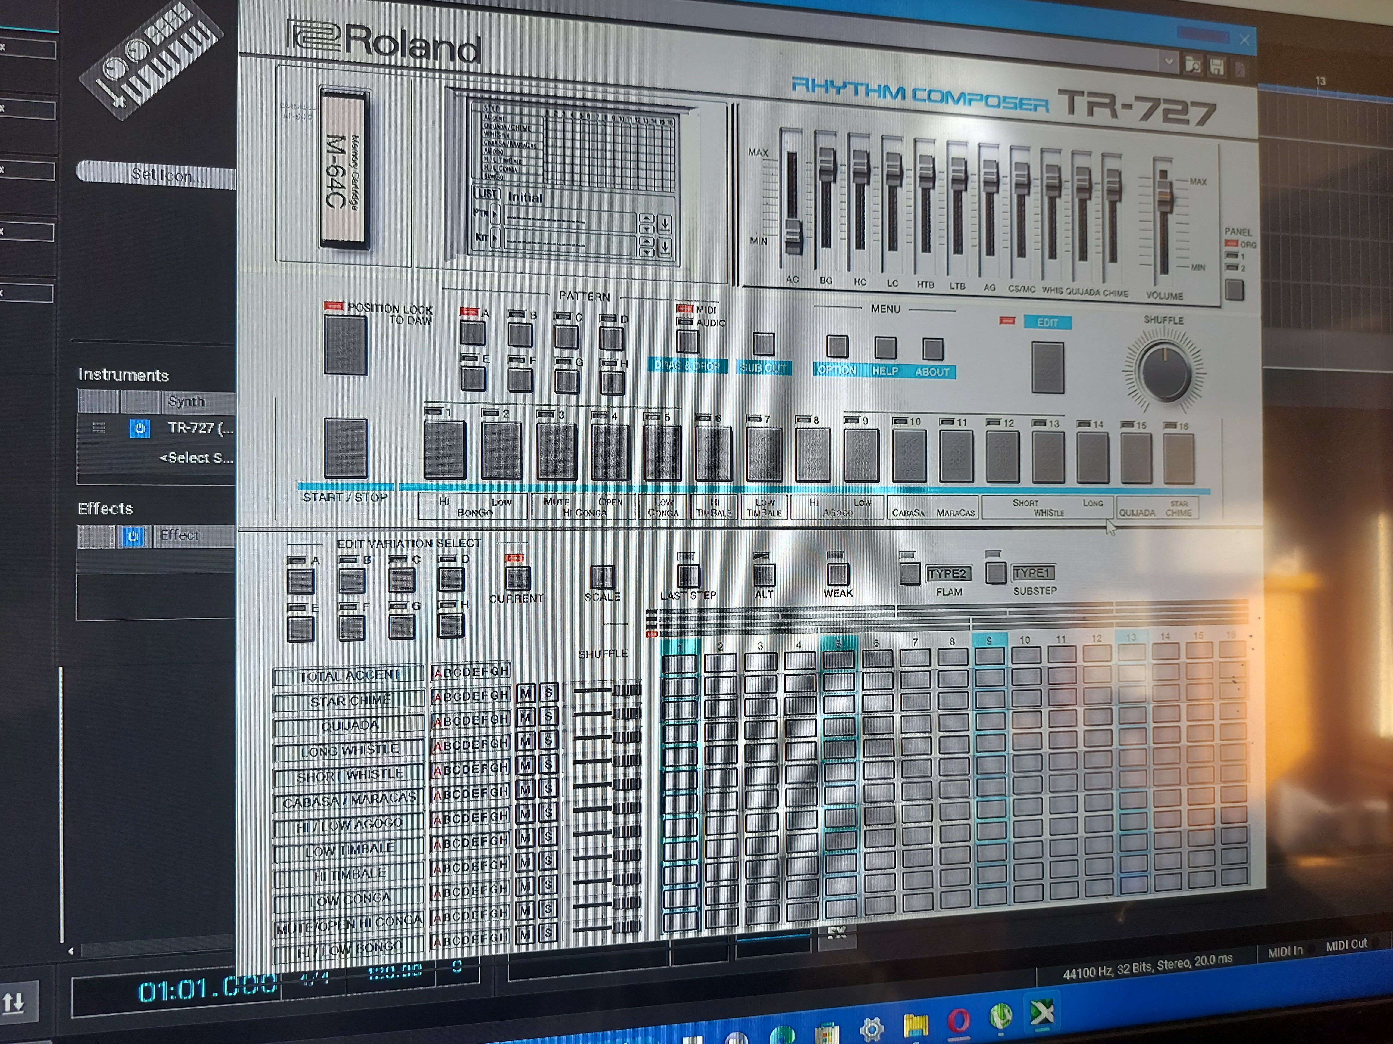1393x1044 pixels.
Task: Open the preset browser folder icon
Action: (1192, 65)
